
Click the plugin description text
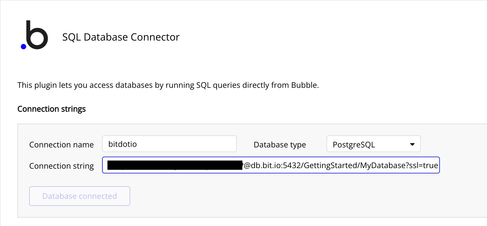coord(168,85)
